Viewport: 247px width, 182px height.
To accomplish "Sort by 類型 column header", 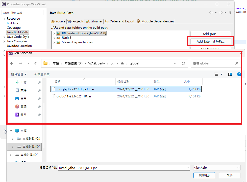I will point(157,82).
